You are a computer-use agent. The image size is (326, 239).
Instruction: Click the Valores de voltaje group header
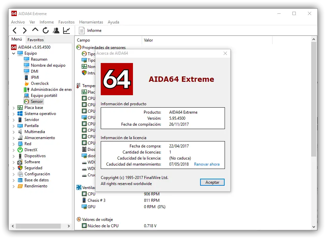95,220
